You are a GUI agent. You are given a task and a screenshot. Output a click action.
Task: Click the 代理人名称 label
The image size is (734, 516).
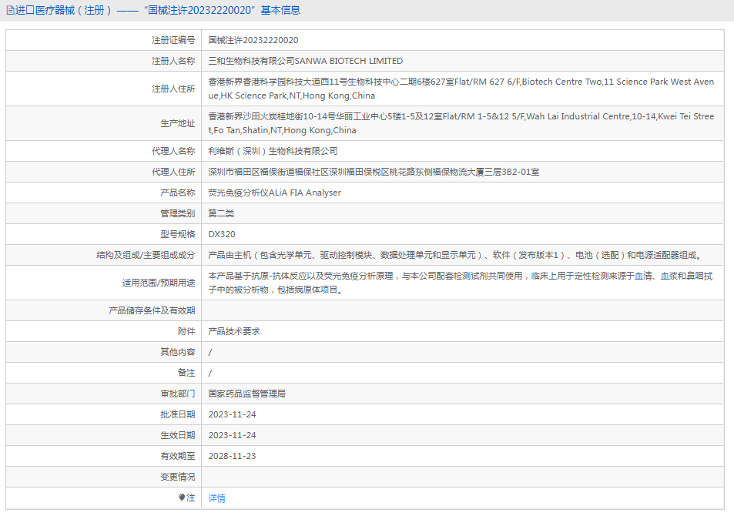point(173,151)
